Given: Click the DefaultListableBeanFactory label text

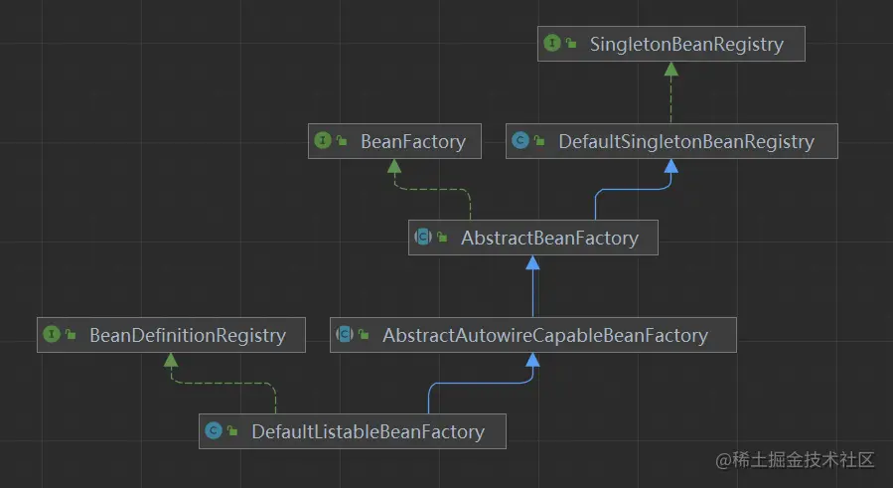Looking at the screenshot, I should tap(368, 431).
